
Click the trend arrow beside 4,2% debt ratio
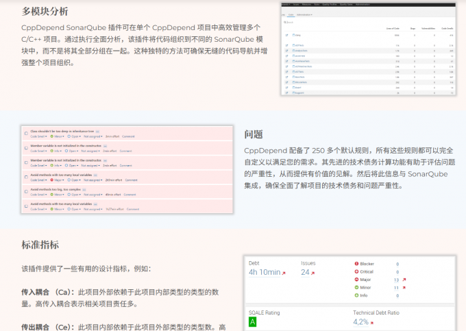(x=372, y=323)
